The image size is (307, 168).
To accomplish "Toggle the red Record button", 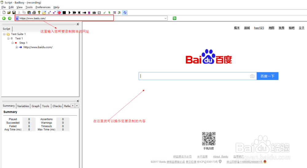I will (59, 13).
